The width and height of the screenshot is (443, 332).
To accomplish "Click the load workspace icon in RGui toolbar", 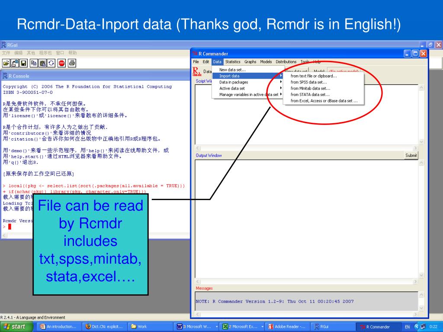I will coord(15,63).
